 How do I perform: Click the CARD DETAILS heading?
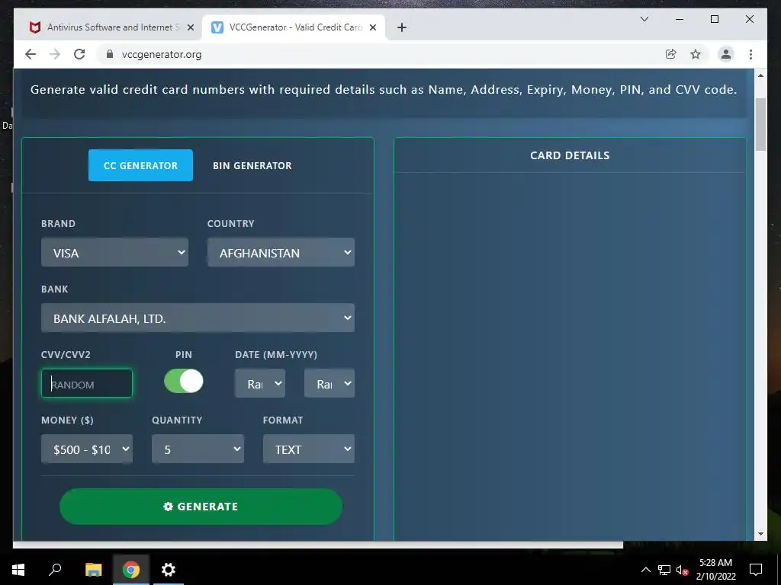coord(570,155)
